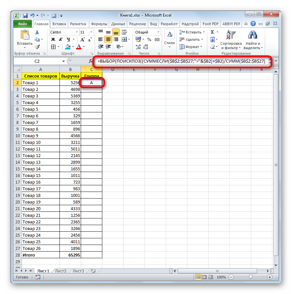Click the Cut scissors icon
Screen dimensions: 292x294
(37, 32)
